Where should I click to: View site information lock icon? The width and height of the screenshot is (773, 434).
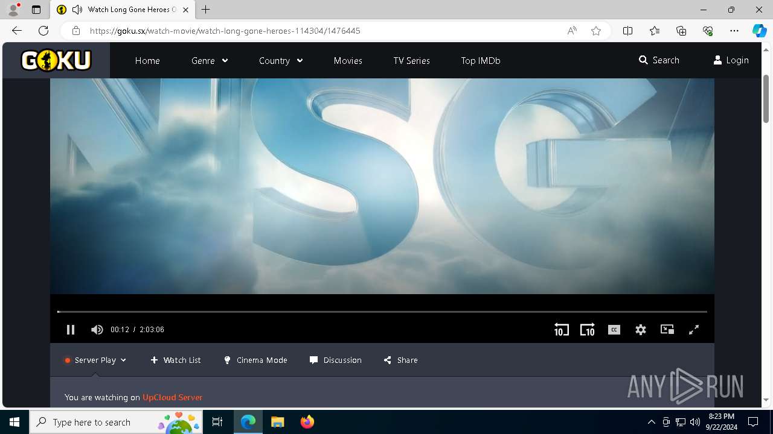pos(76,31)
